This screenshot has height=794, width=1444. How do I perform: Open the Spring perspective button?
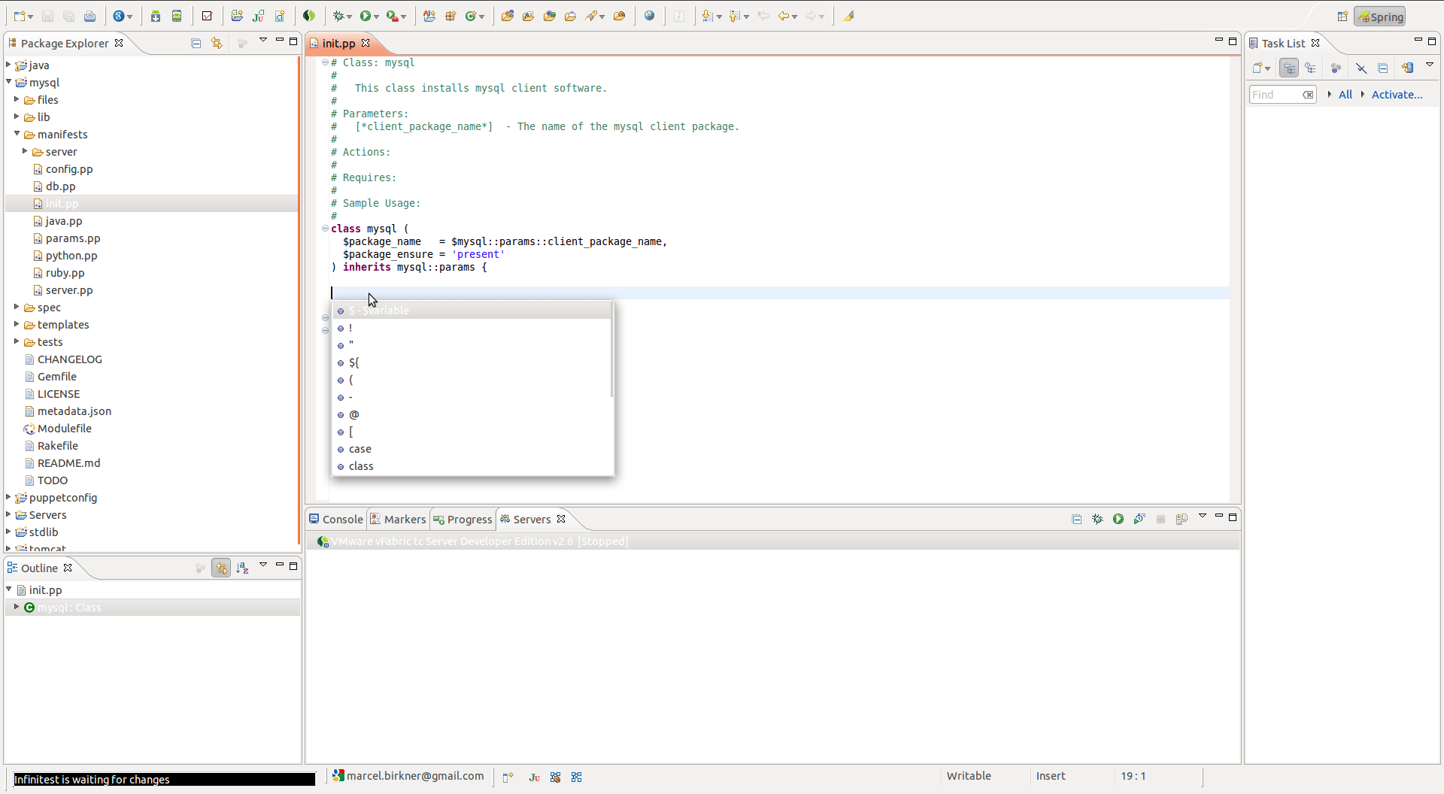click(1380, 17)
